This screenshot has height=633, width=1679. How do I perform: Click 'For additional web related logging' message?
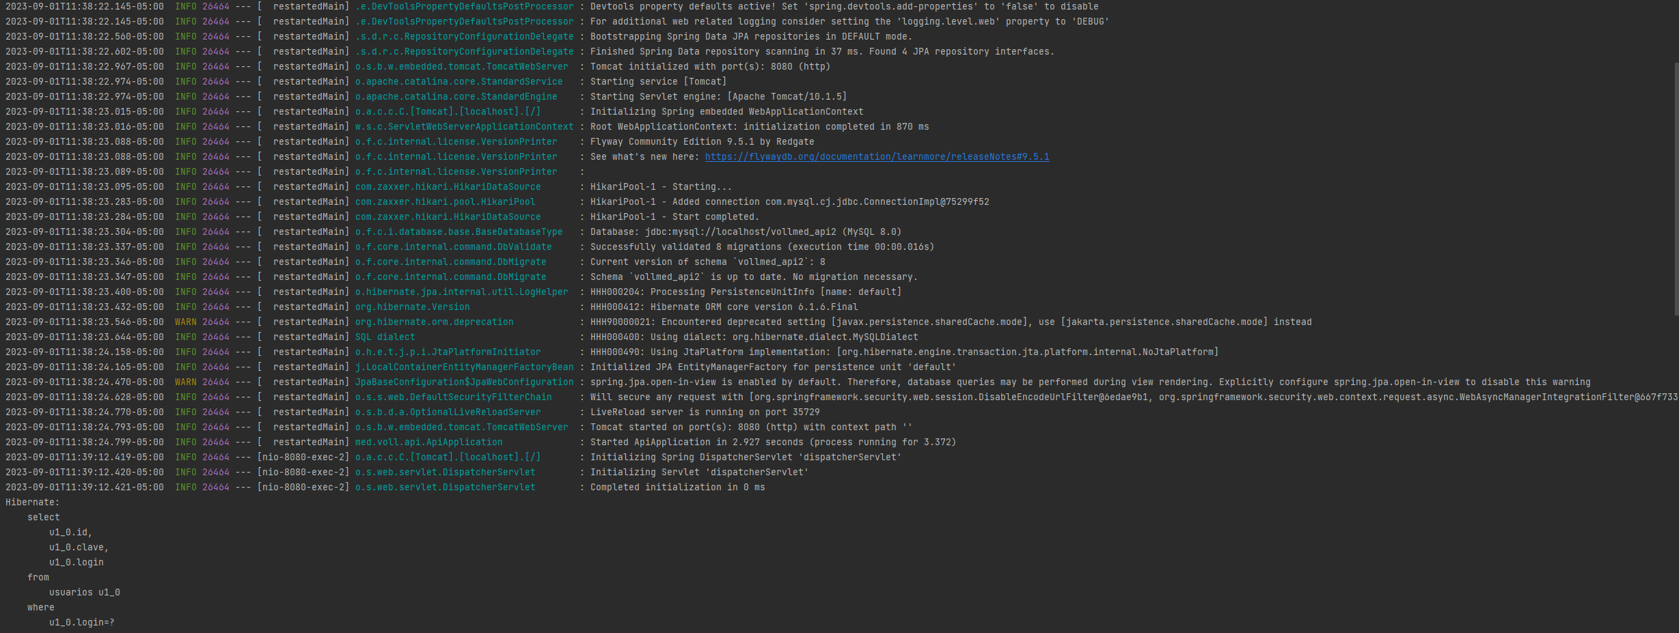pyautogui.click(x=849, y=22)
